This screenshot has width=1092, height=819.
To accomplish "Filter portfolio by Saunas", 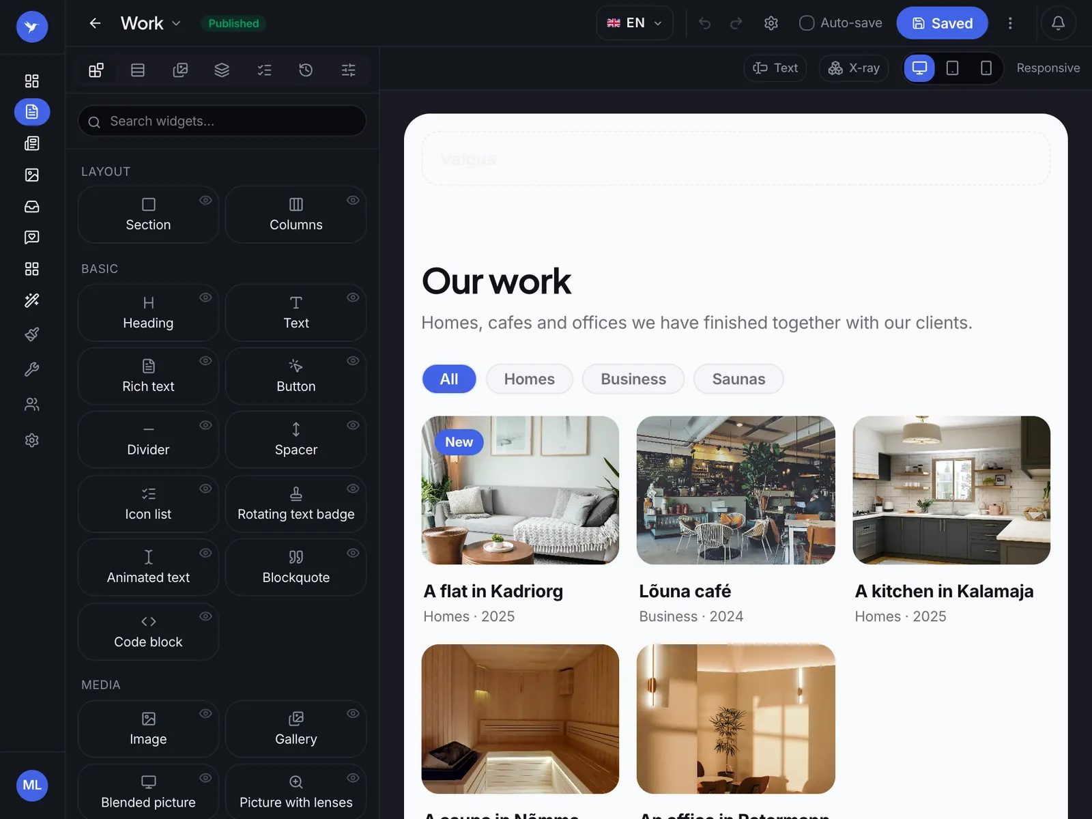I will [x=738, y=379].
